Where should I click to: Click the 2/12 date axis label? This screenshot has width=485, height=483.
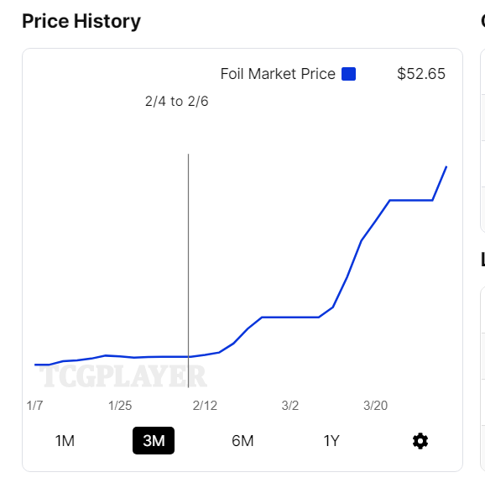pos(205,406)
